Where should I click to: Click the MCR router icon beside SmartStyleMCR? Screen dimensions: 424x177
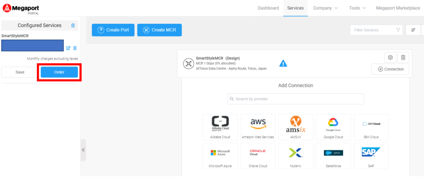188,64
